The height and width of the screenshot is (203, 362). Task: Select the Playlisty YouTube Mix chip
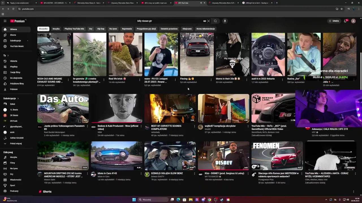click(74, 29)
